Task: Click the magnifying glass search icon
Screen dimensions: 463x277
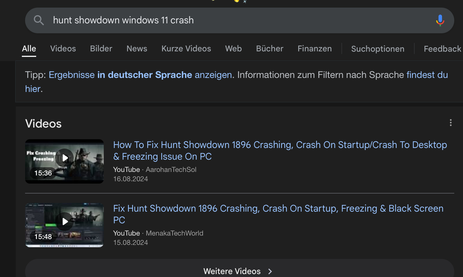Action: [x=39, y=20]
